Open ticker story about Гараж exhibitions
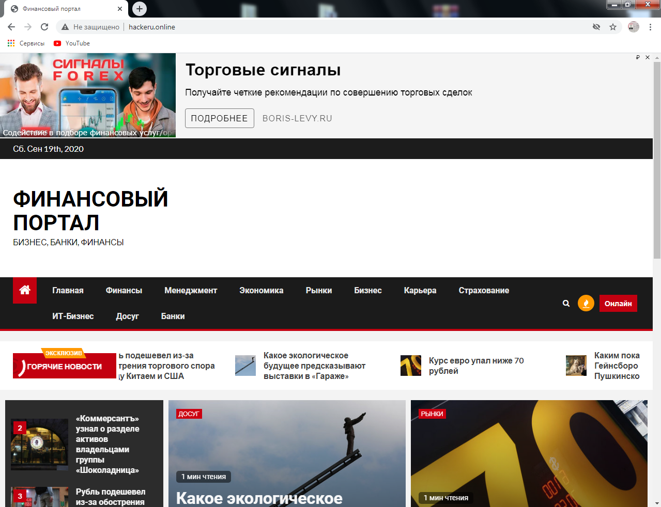Viewport: 661px width, 507px height. coord(314,366)
